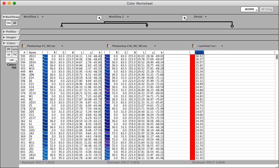This screenshot has height=168, width=279.
Task: Click the plus button after Workflow 1
Action: (99, 18)
